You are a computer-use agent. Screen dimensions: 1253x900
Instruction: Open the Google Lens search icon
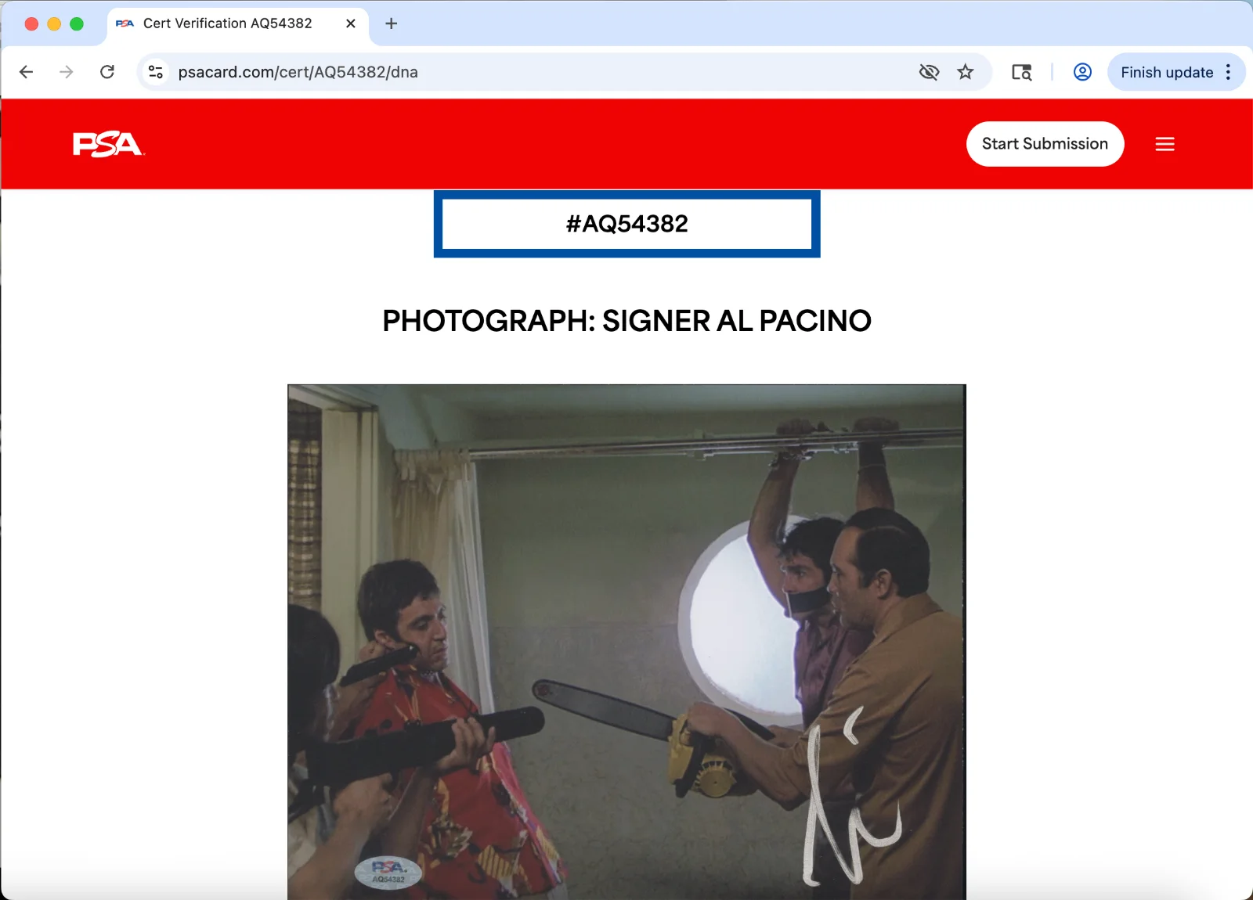(x=1022, y=72)
